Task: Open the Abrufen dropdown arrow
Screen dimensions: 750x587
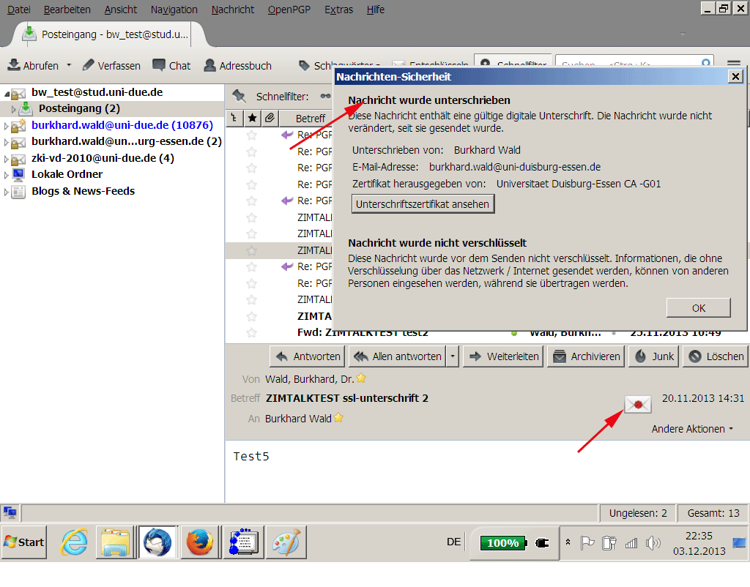Action: (x=69, y=65)
